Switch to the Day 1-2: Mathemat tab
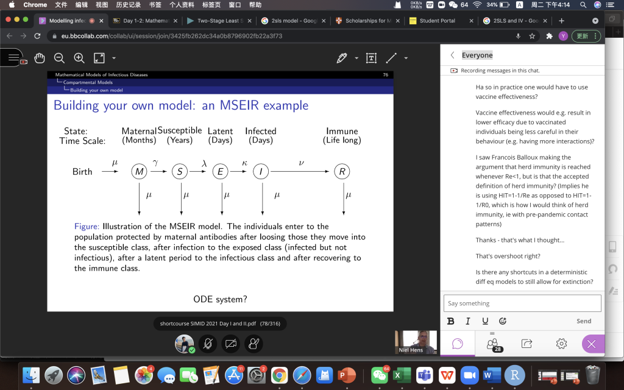Screen dimensions: 624x390 point(145,21)
